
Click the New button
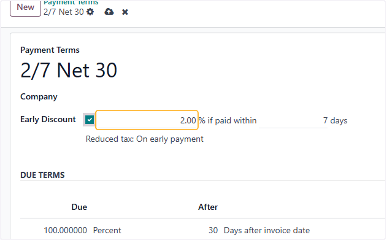pyautogui.click(x=25, y=8)
